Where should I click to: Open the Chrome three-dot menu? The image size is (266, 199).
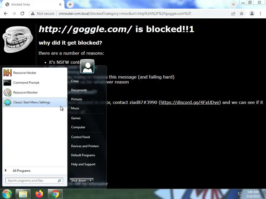(x=260, y=13)
